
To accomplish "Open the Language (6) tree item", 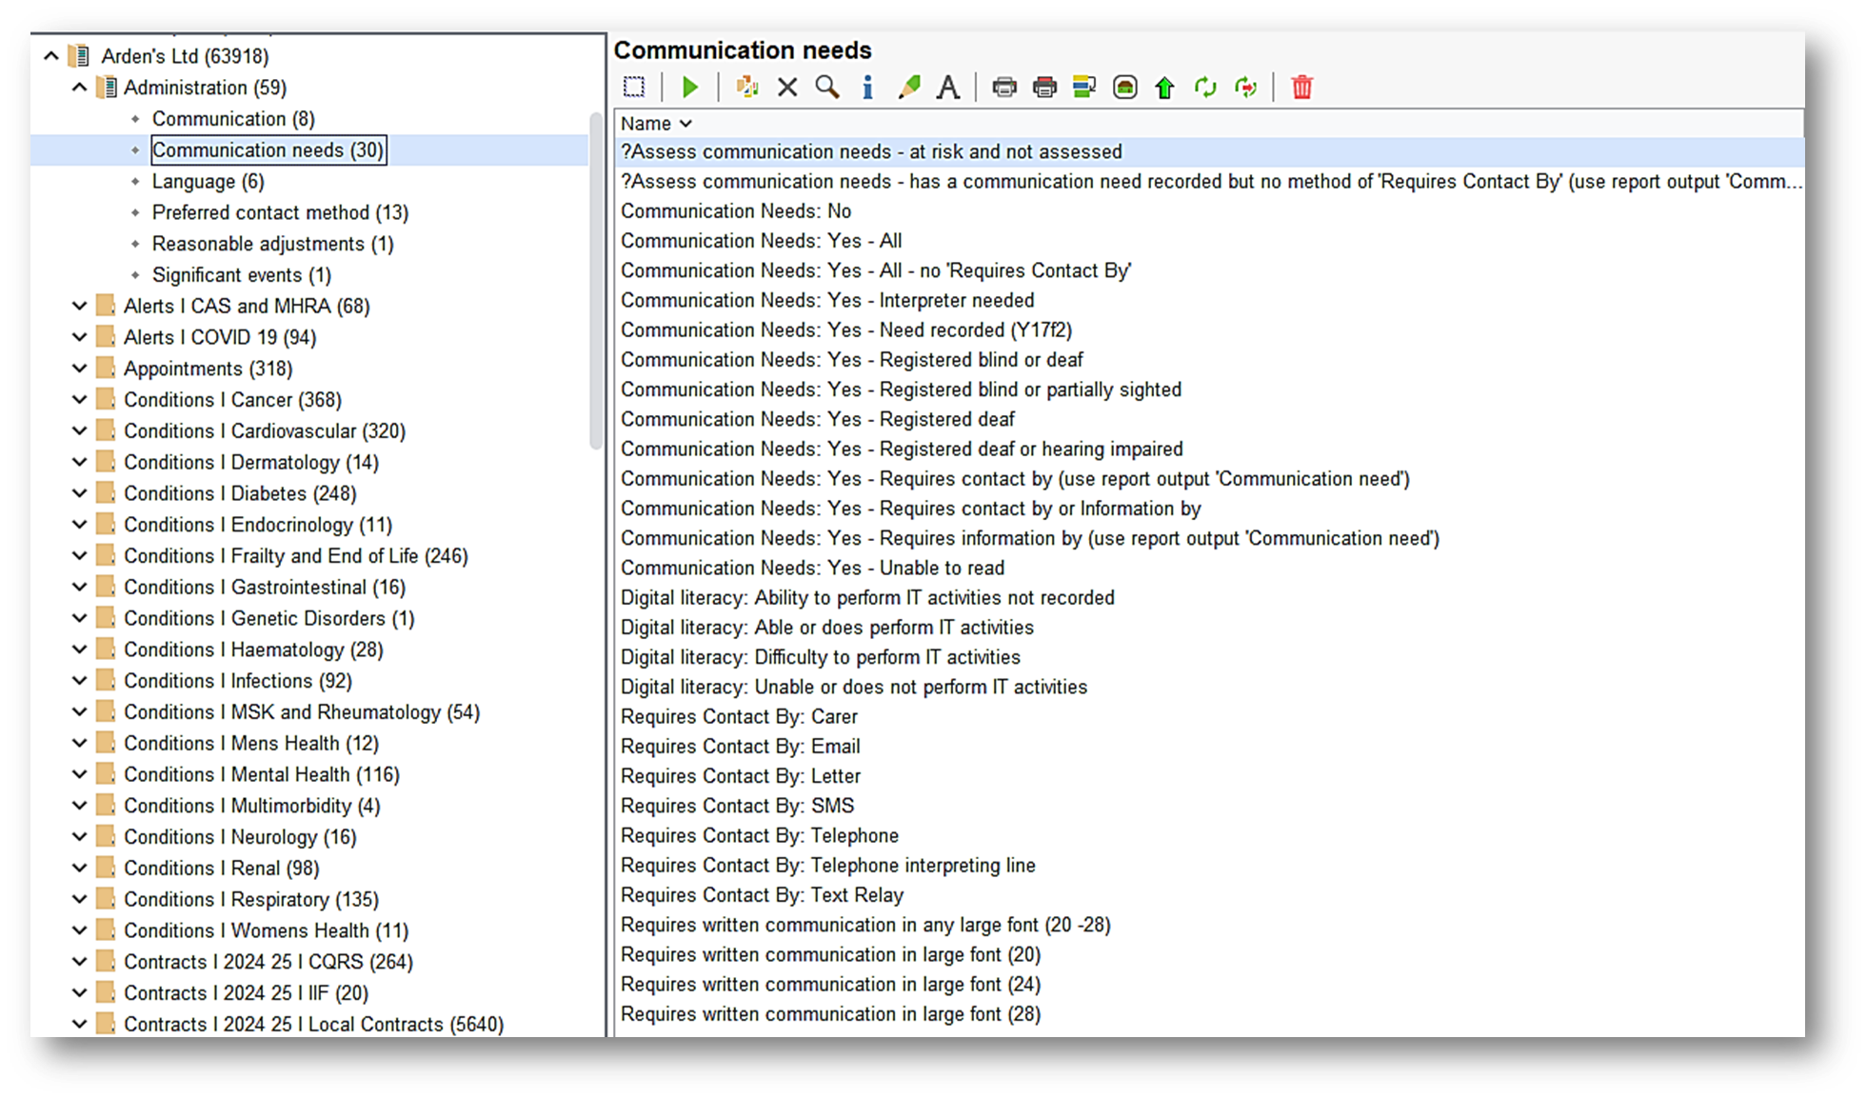I will 208,181.
